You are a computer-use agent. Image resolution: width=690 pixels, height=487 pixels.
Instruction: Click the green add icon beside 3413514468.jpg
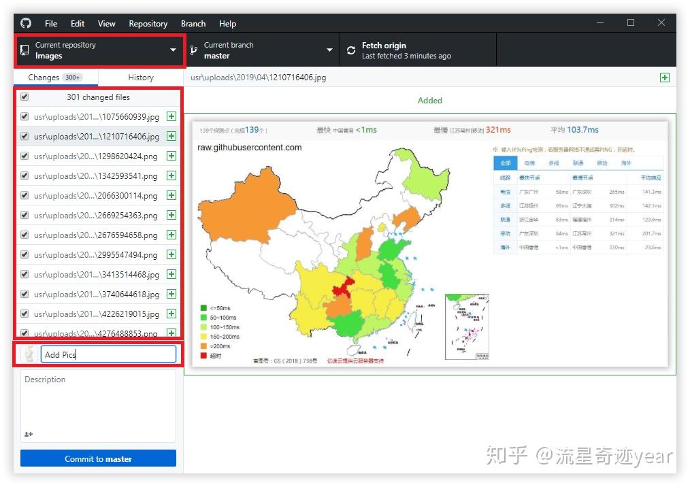point(171,274)
